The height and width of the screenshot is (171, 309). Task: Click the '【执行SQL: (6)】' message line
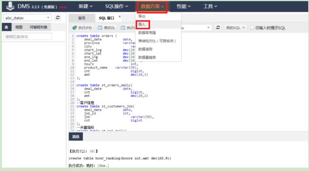click(x=83, y=151)
